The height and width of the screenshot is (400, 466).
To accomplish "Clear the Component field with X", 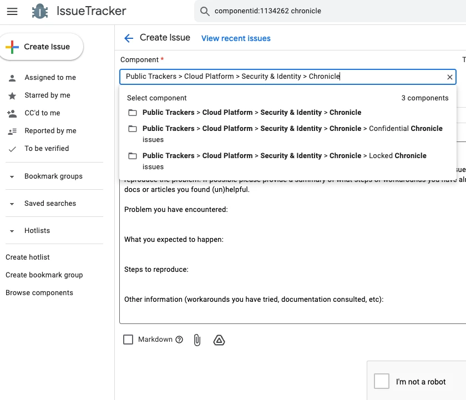I will click(450, 77).
